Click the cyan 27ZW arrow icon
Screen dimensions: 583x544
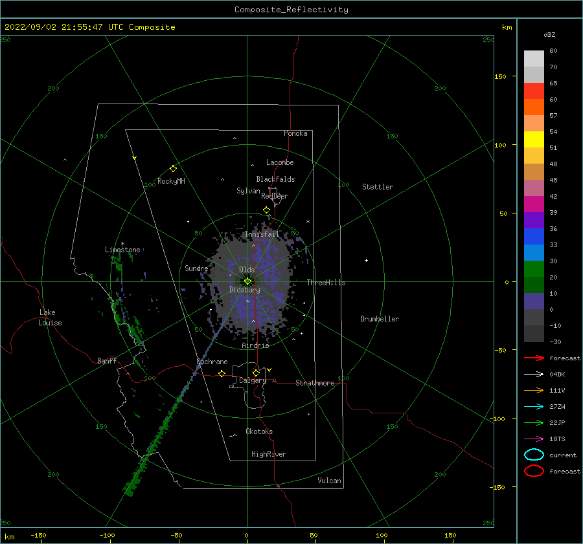(534, 407)
